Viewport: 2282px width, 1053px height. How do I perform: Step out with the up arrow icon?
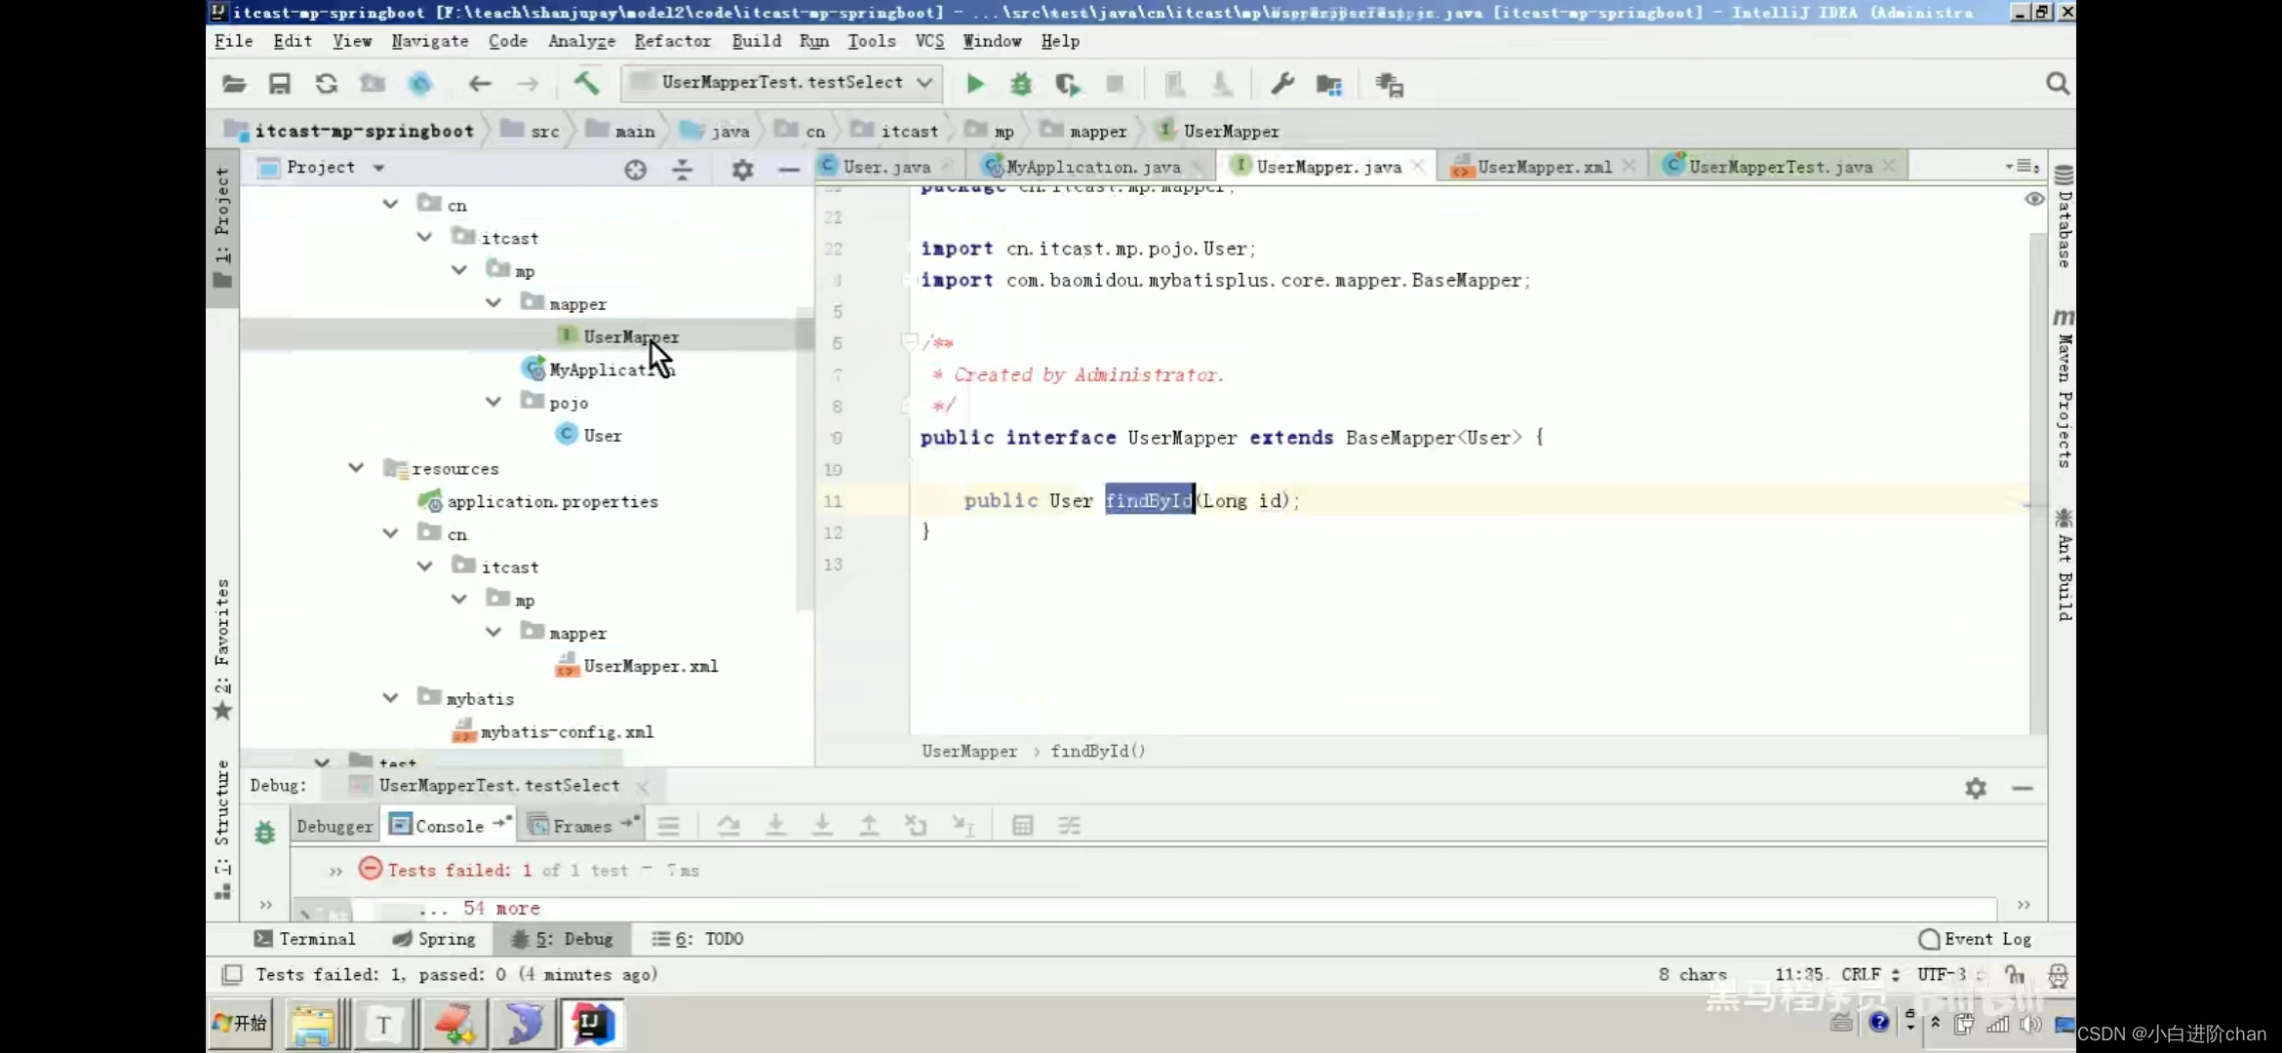(x=868, y=826)
